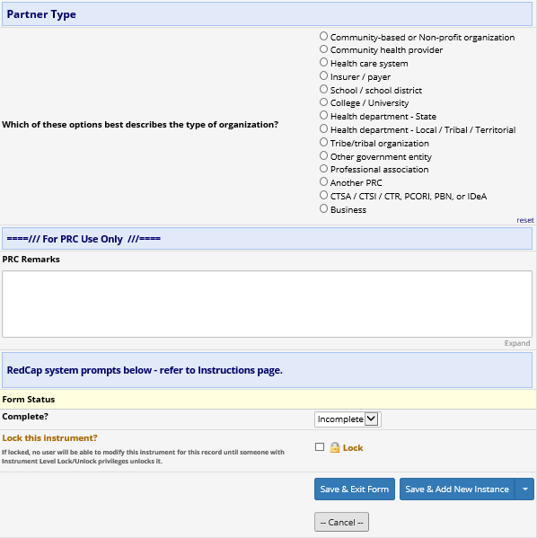Pick Tribe/tribal organization radio button
The width and height of the screenshot is (537, 538).
tap(323, 142)
